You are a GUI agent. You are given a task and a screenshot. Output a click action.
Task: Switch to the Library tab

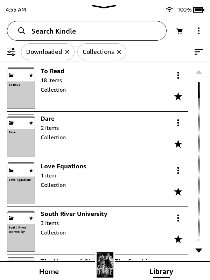(161, 272)
